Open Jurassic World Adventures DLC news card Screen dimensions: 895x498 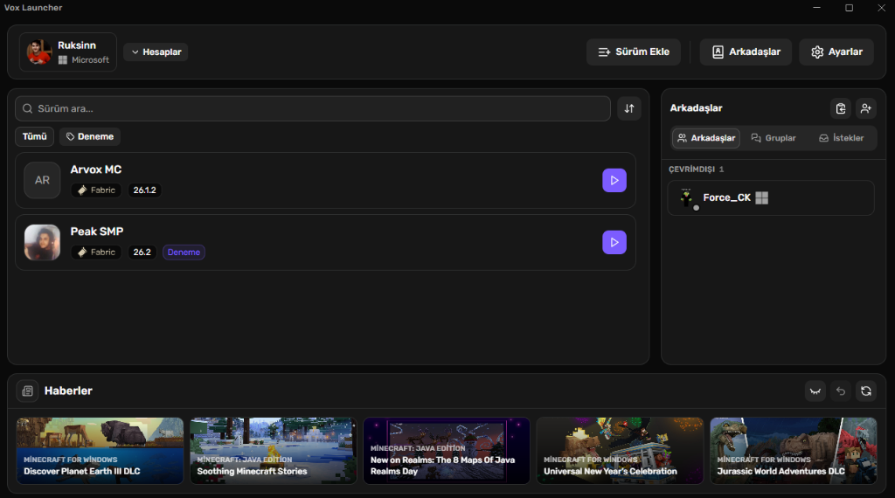(x=794, y=451)
